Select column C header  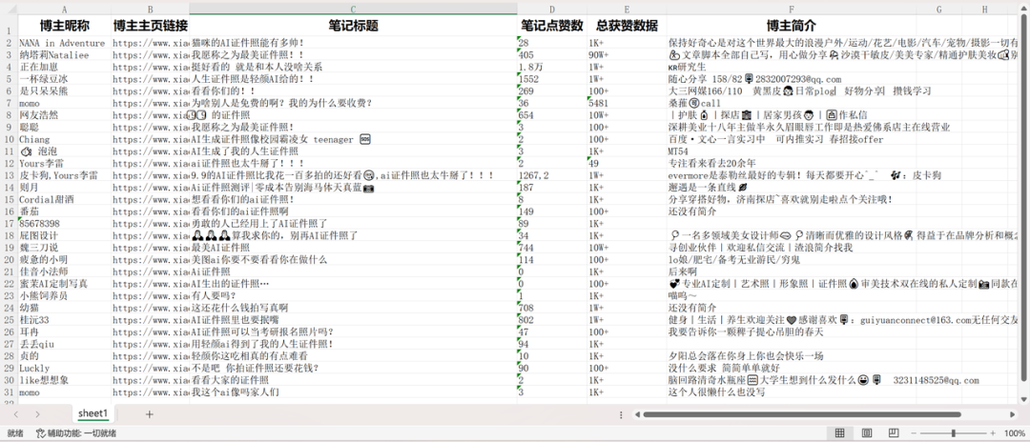[x=354, y=10]
